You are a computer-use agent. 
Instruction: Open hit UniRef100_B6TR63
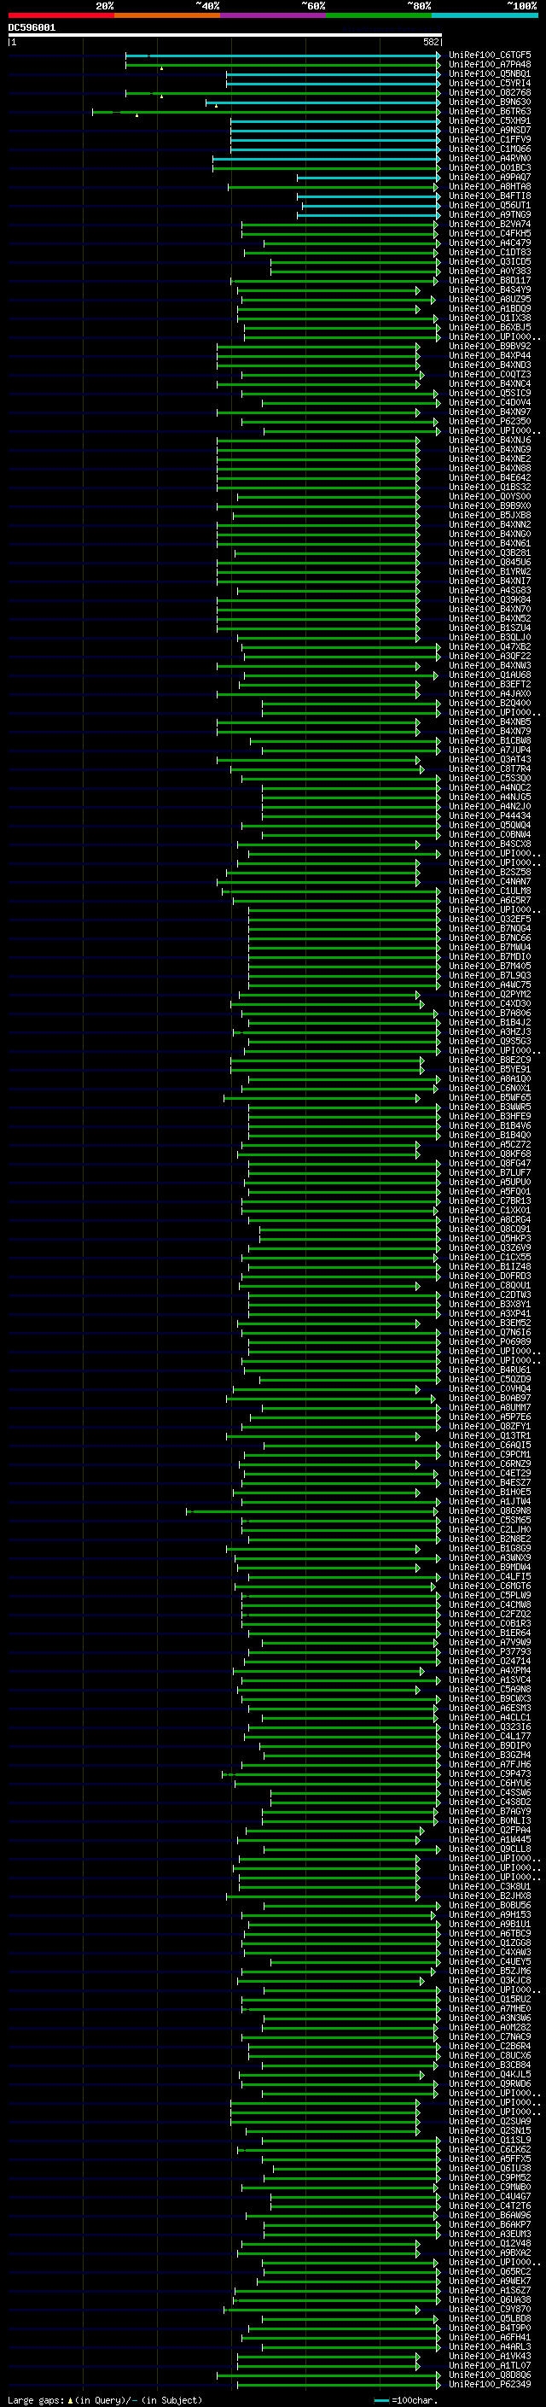pyautogui.click(x=489, y=111)
